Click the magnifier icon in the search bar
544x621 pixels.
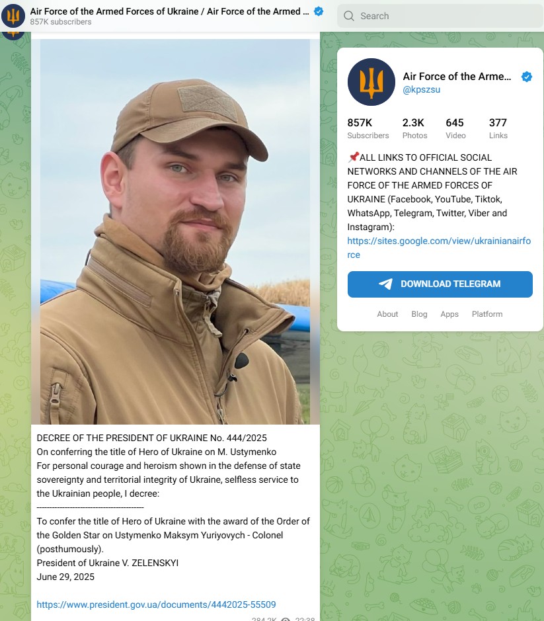point(349,16)
